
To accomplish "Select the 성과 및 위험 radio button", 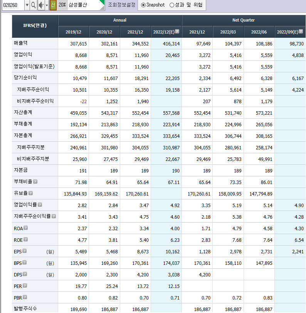I will click(171, 5).
